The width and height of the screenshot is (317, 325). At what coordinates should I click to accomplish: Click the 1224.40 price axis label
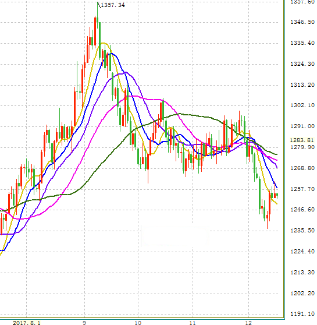click(x=302, y=252)
